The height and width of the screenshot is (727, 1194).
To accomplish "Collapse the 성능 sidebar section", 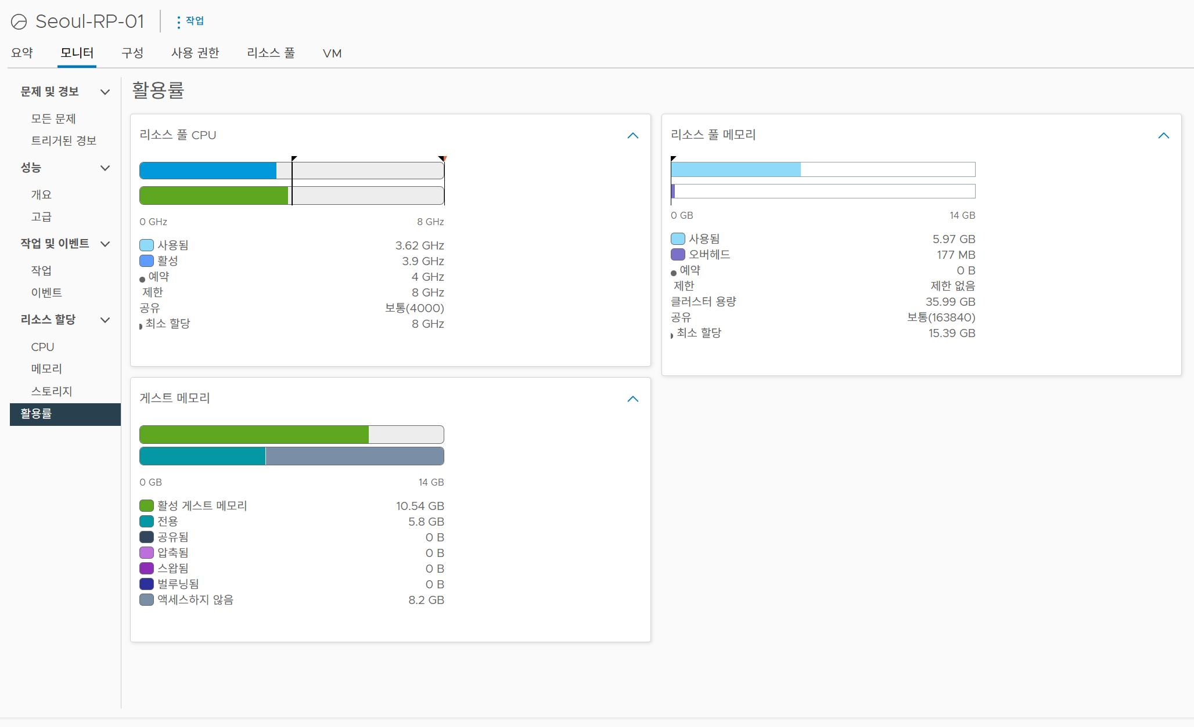I will pos(105,168).
